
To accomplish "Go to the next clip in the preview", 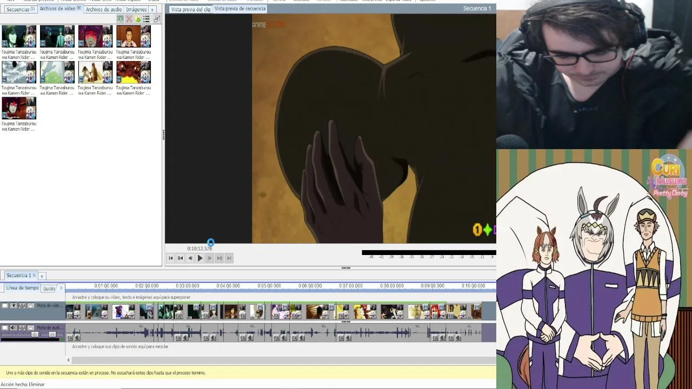I will (x=219, y=258).
